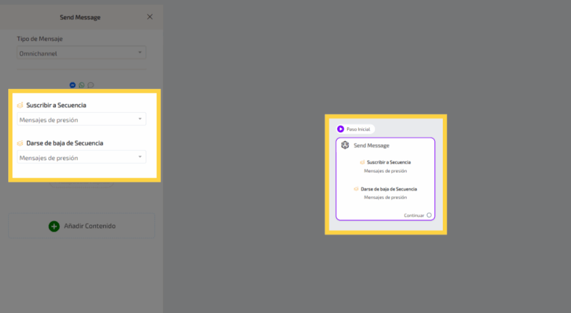This screenshot has width=571, height=313.
Task: Click the green plus icon for Añadir Contenido
Action: (54, 226)
